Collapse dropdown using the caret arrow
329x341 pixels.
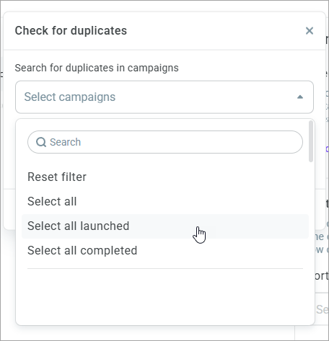[x=300, y=97]
